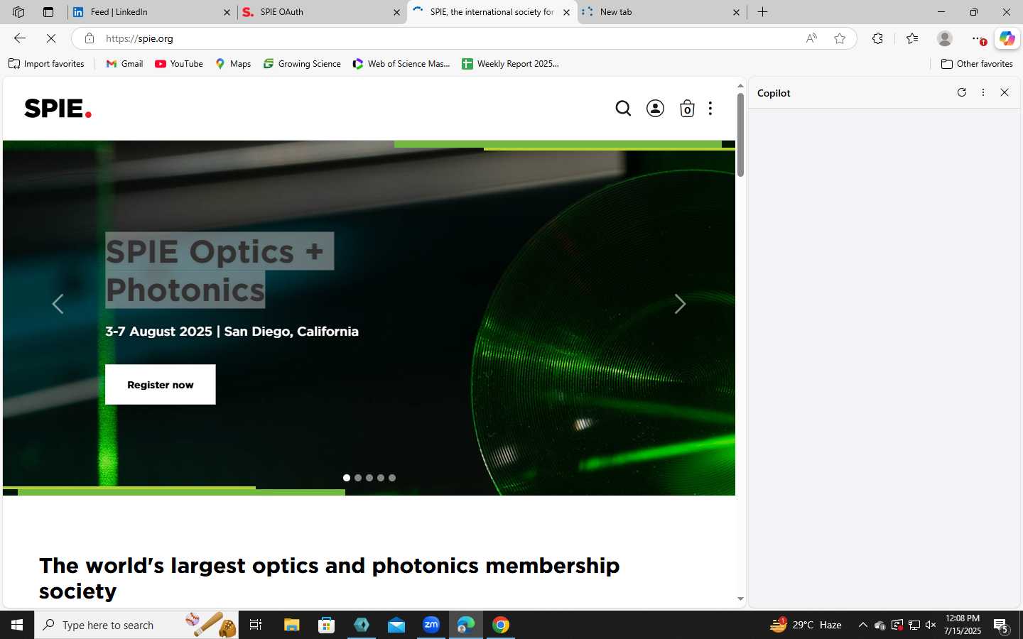Open Import favorites bookmark
Viewport: 1023px width, 639px height.
[46, 64]
